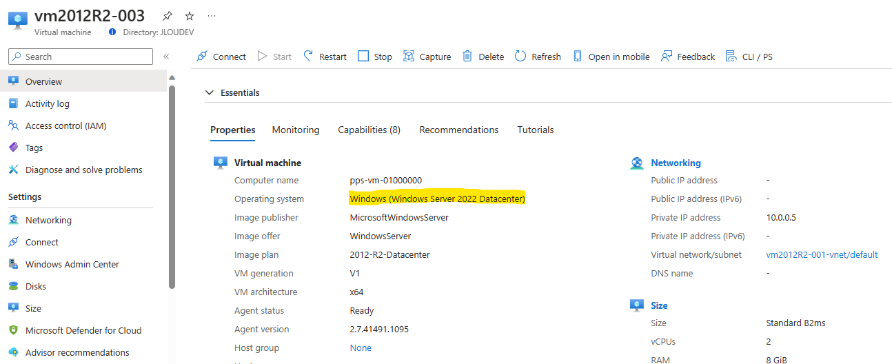Click the Virtual machine section icon
Screen dimensions: 892x364
[x=221, y=163]
